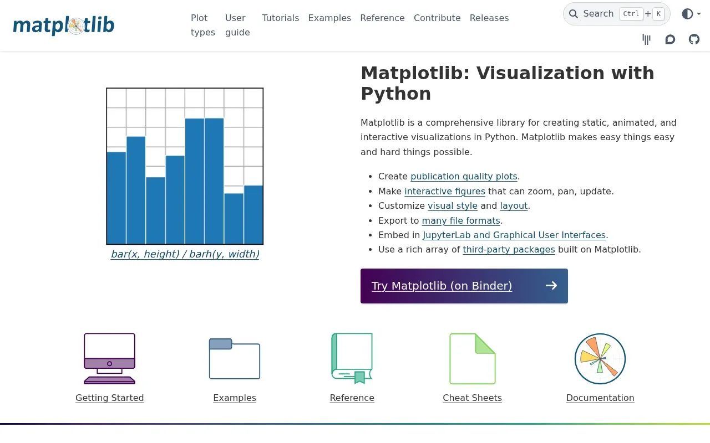Open Releases in the top navigation

(489, 18)
